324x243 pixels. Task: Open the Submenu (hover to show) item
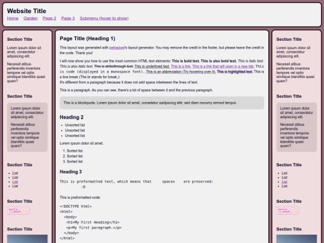[104, 19]
